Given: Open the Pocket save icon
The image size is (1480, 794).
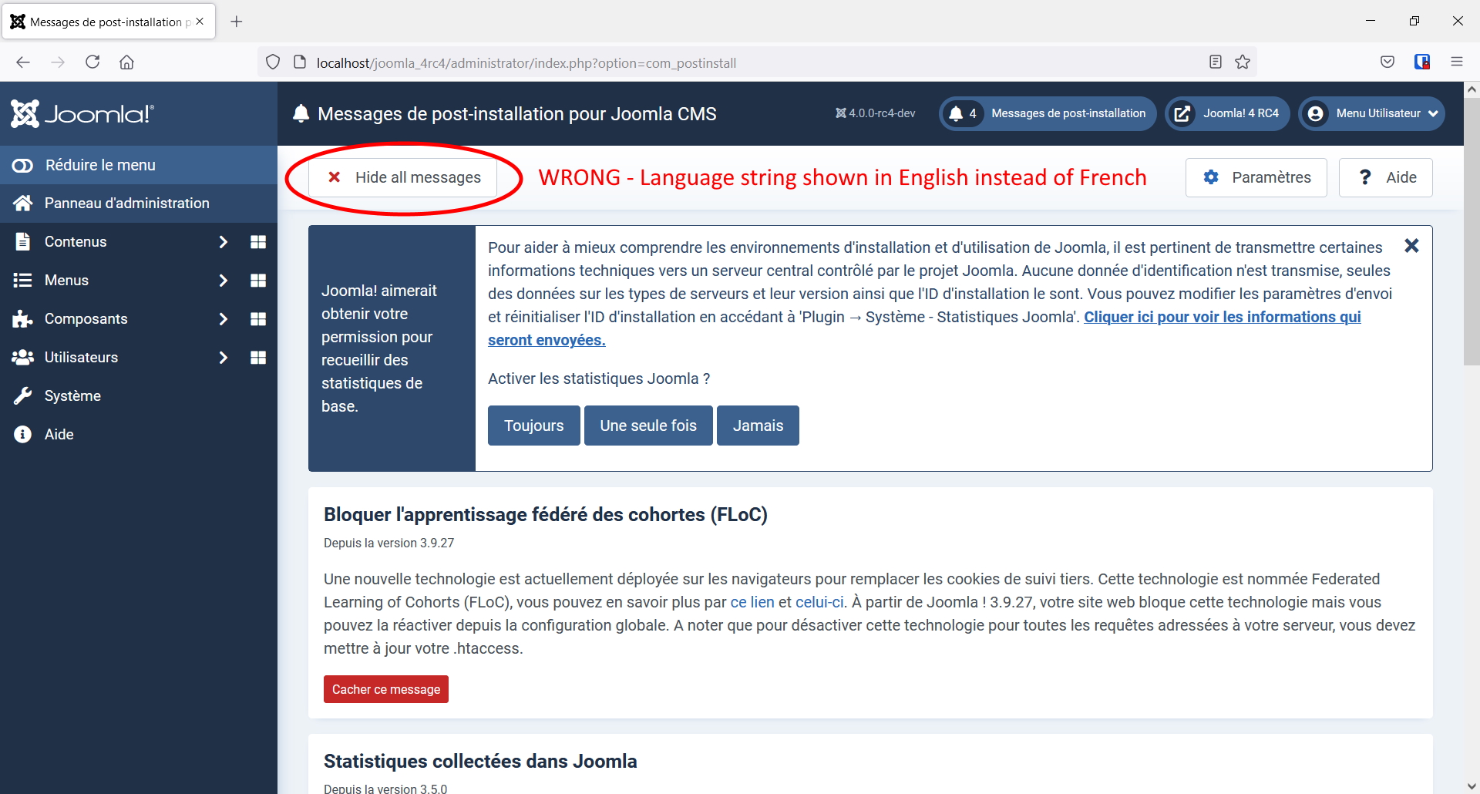Looking at the screenshot, I should (1387, 62).
